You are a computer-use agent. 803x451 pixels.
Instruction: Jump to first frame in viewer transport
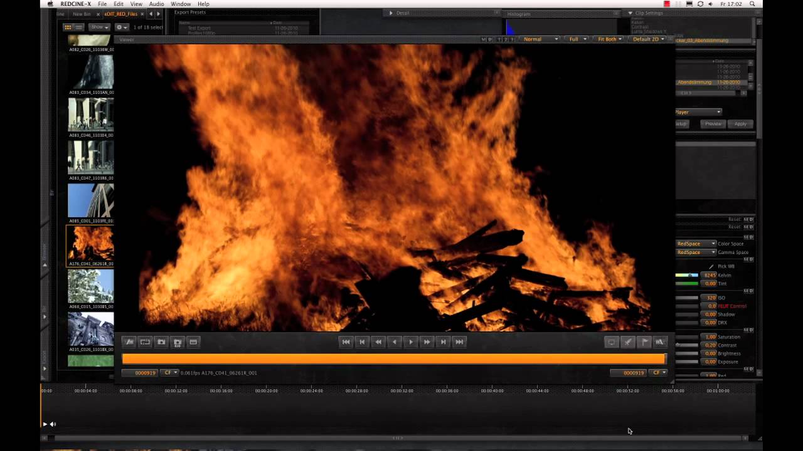click(x=346, y=342)
